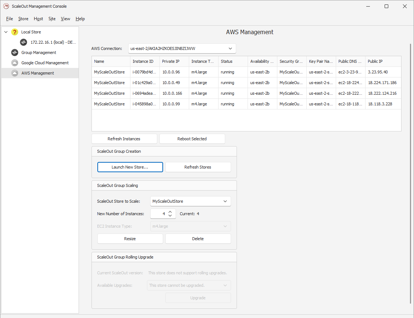The image size is (414, 318).
Task: Click the host icon beside 172.22.16.1 (local)
Action: tap(24, 42)
